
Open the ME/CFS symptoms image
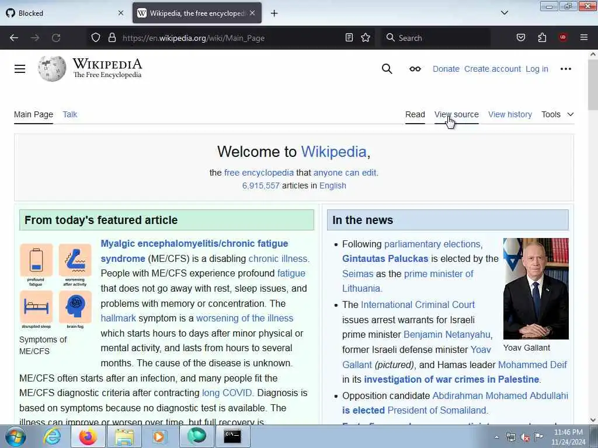55,286
